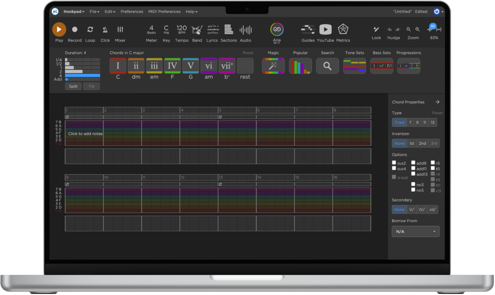The width and height of the screenshot is (495, 295).
Task: Check the sus2 option
Action: (394, 162)
